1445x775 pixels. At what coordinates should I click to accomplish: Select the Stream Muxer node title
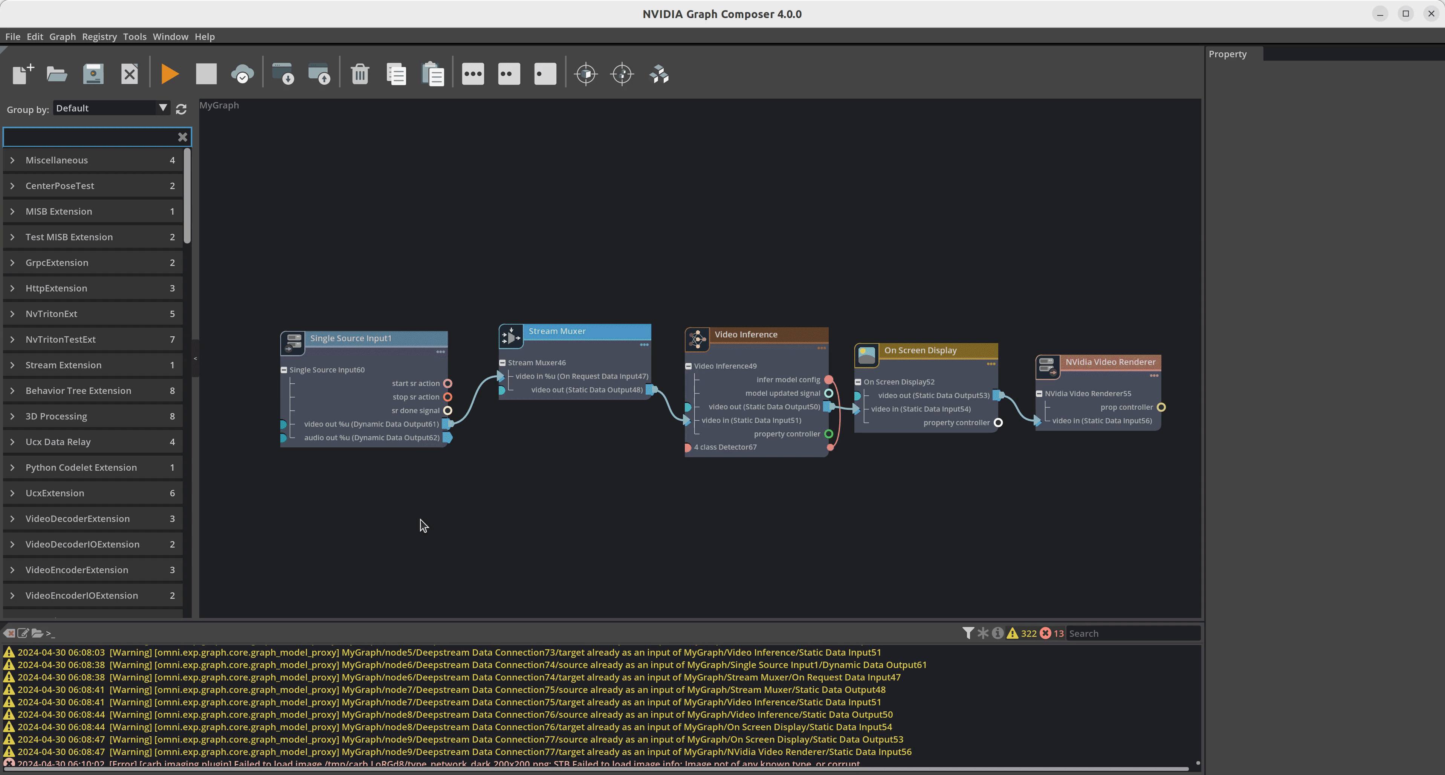[x=557, y=331]
